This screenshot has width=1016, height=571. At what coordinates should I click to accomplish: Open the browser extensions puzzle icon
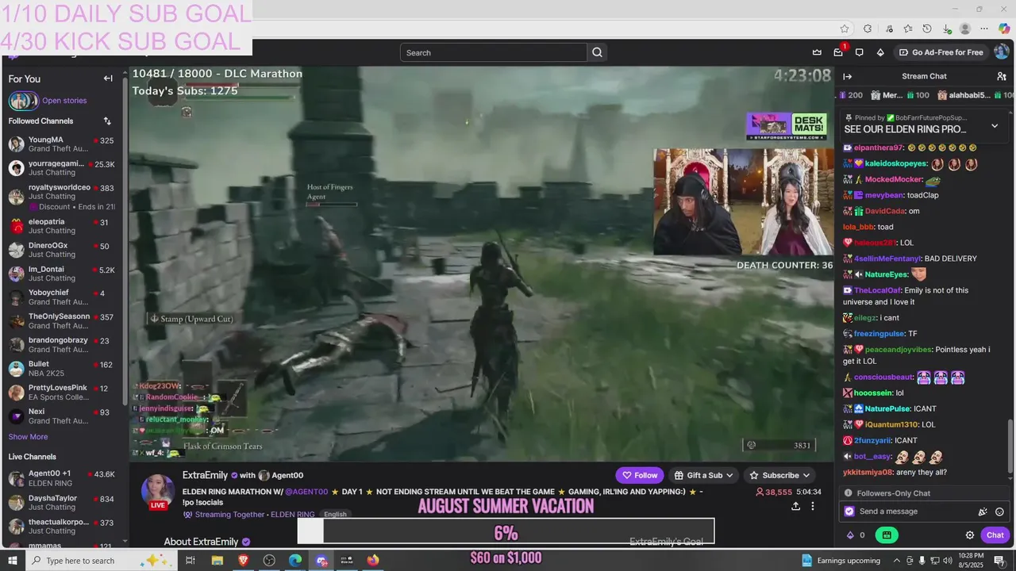(868, 29)
